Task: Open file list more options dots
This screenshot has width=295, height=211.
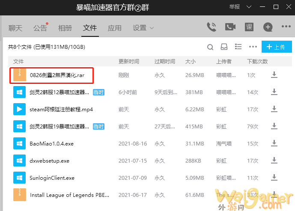Action: (x=253, y=47)
